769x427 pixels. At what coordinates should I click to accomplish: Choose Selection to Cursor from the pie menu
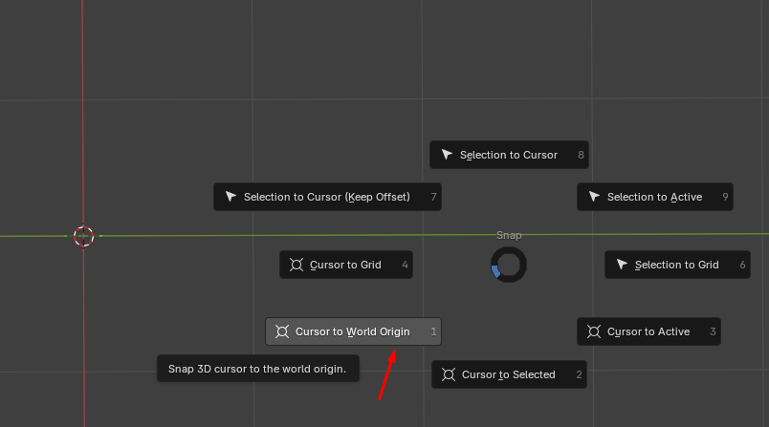(x=509, y=155)
